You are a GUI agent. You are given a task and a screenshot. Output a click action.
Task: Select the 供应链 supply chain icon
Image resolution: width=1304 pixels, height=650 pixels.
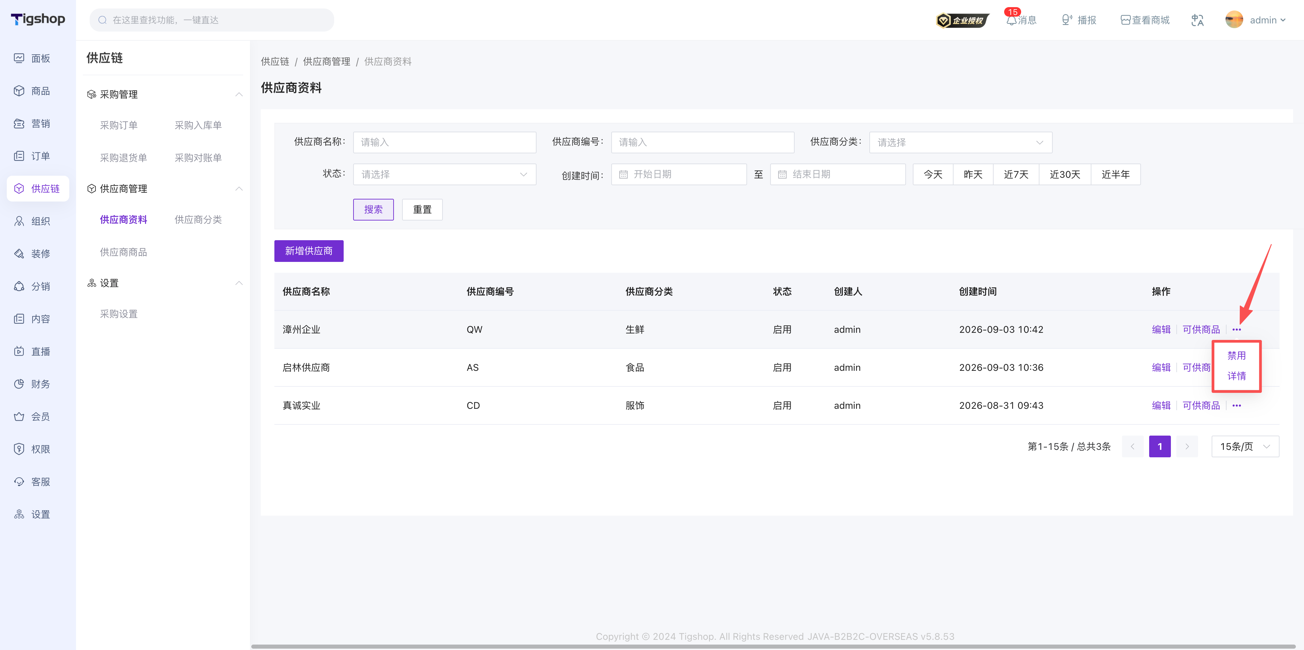tap(19, 189)
